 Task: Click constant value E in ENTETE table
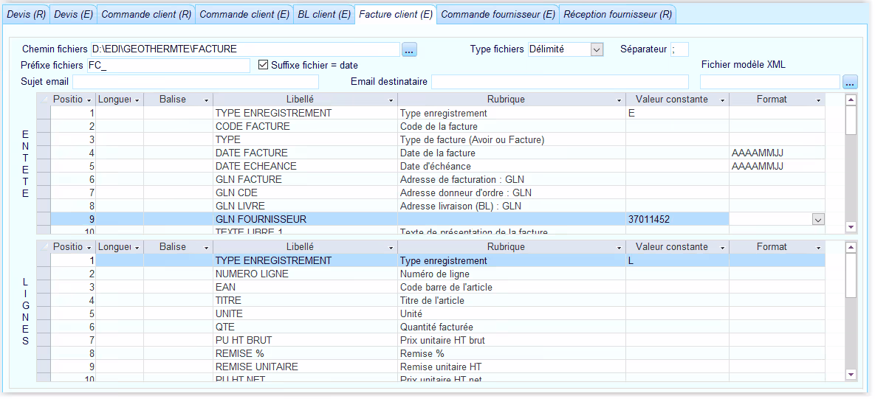[x=677, y=113]
